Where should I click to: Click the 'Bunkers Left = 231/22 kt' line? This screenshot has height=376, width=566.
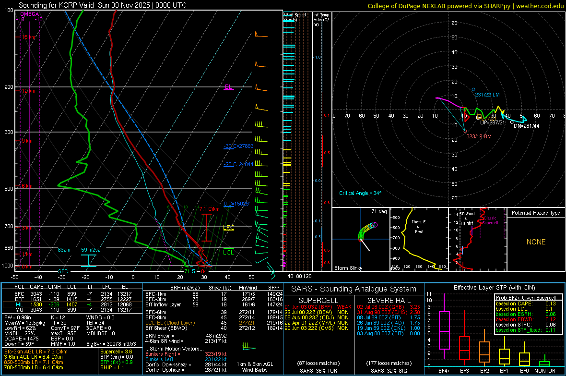tap(186, 359)
